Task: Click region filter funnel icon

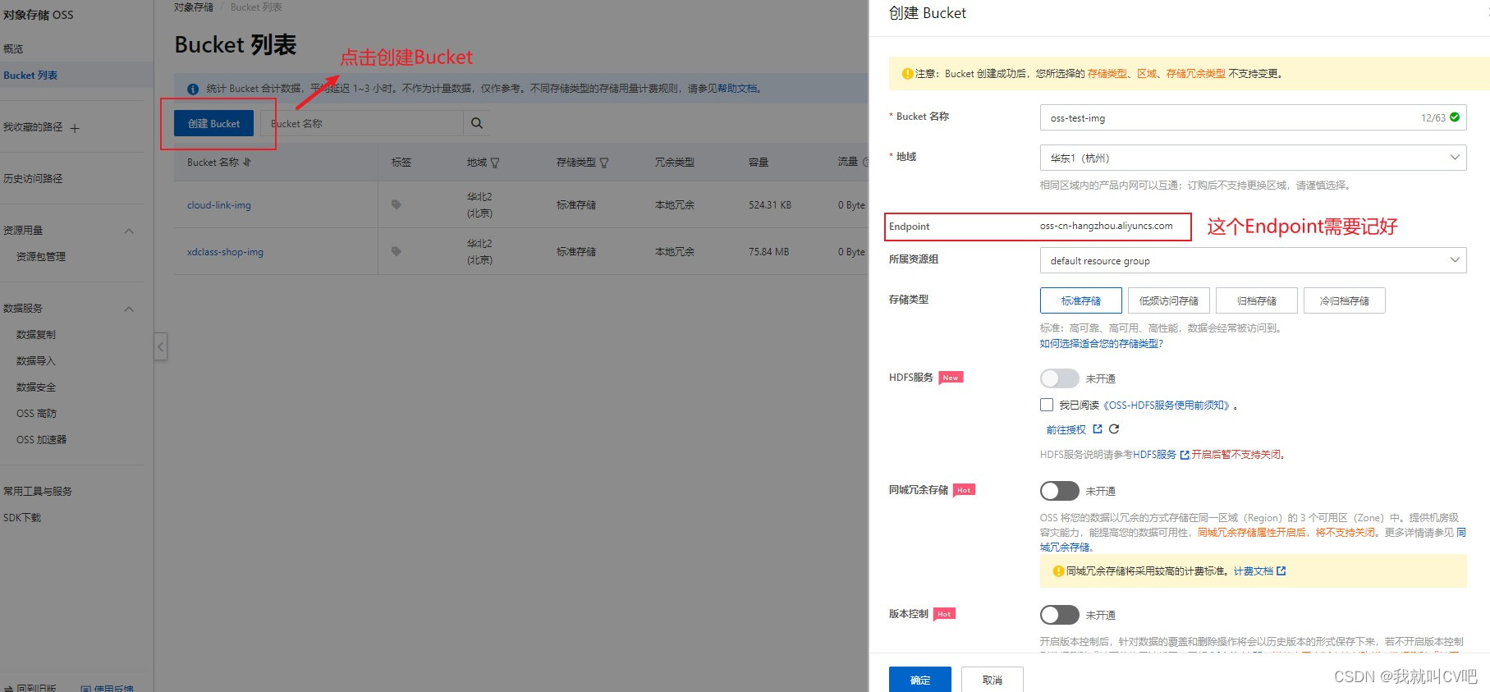Action: tap(495, 163)
